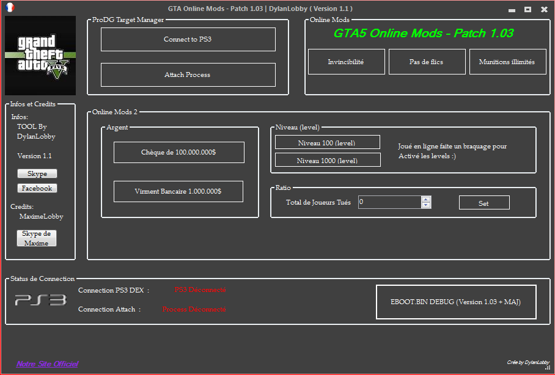Screen dimensions: 555x375
Task: Click the PS3 Déconnecté status text
Action: pos(200,289)
